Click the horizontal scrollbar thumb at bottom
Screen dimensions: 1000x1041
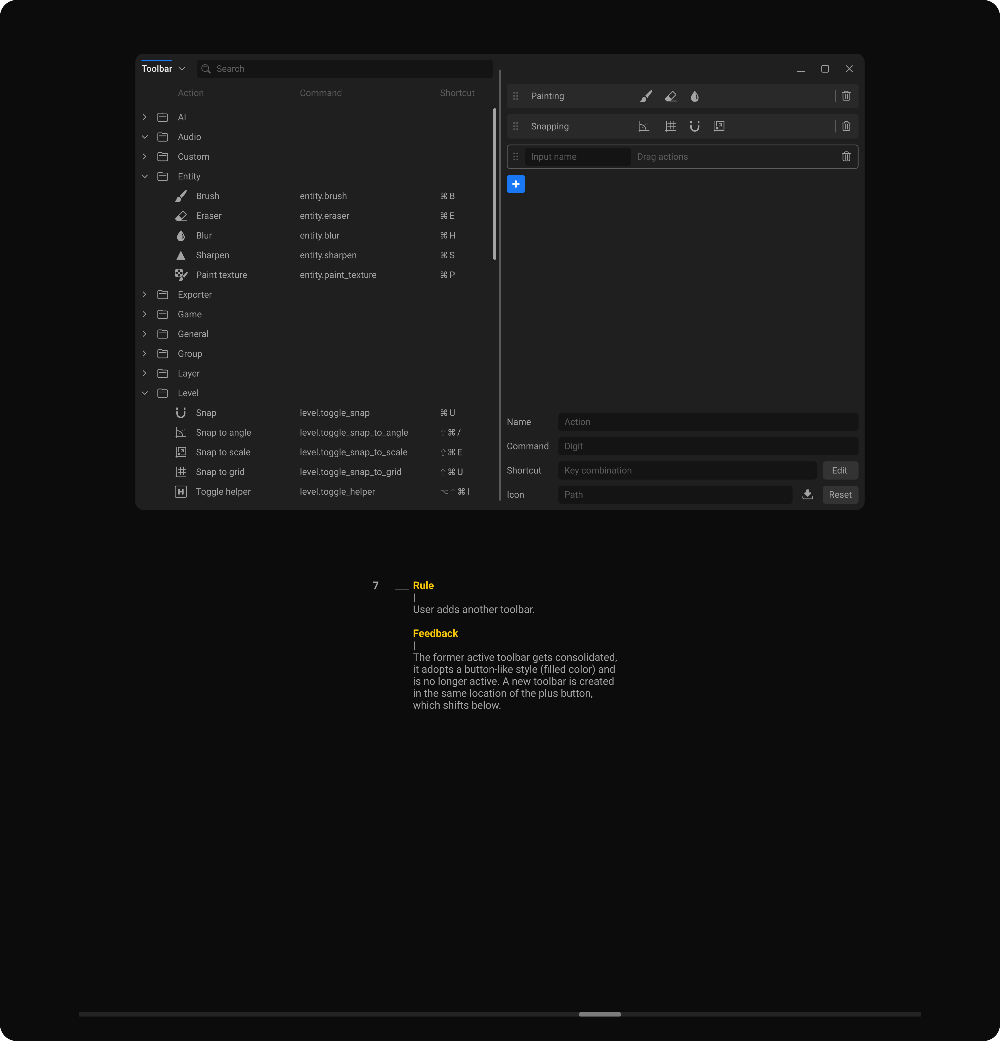pos(599,1014)
